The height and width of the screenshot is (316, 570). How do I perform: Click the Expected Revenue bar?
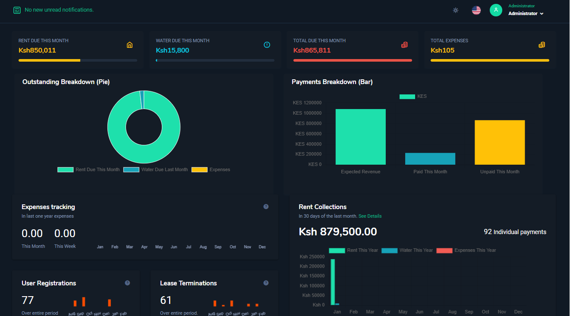(360, 137)
